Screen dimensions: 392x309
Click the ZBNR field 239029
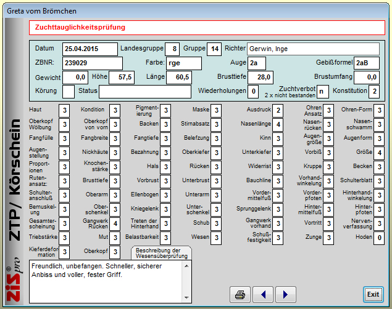tap(92, 63)
